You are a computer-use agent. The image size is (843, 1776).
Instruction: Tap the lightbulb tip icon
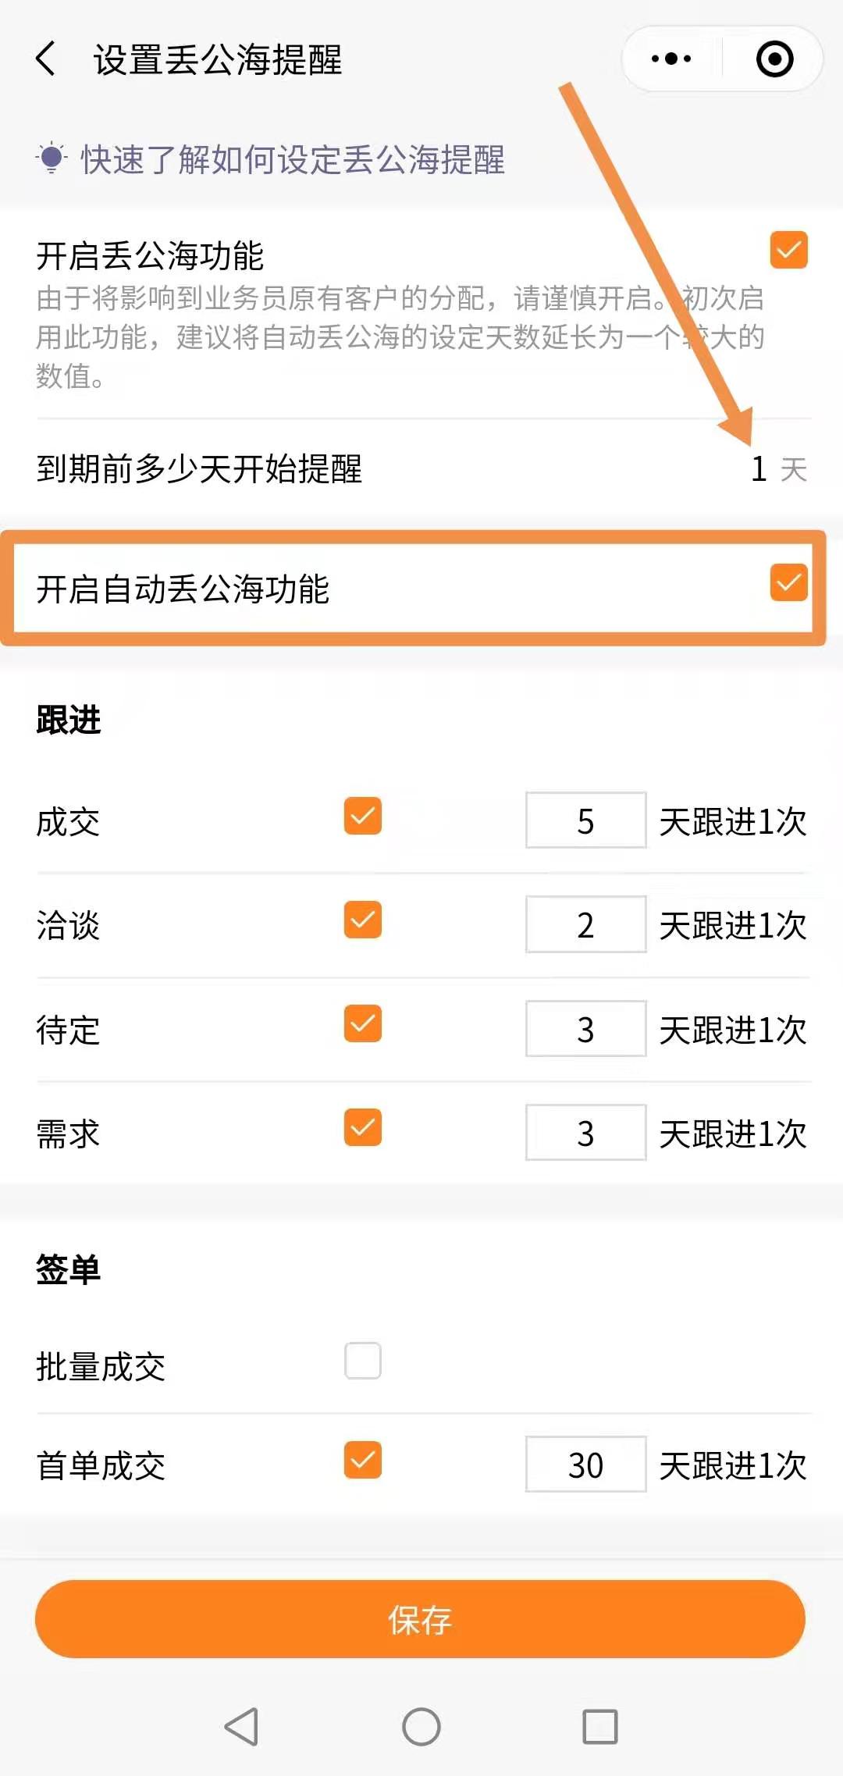coord(52,158)
